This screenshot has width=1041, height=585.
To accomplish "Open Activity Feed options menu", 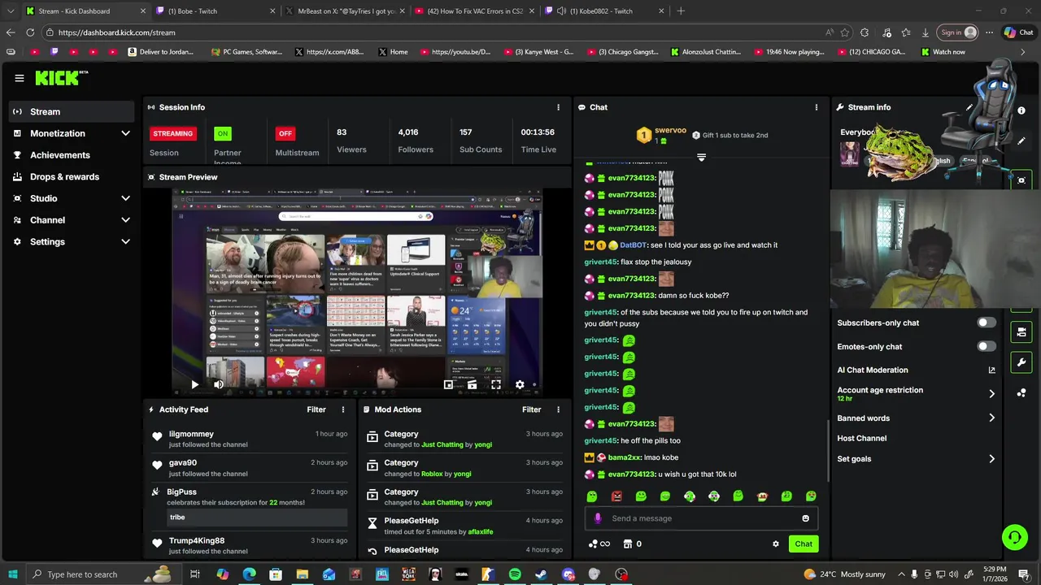I will [342, 409].
